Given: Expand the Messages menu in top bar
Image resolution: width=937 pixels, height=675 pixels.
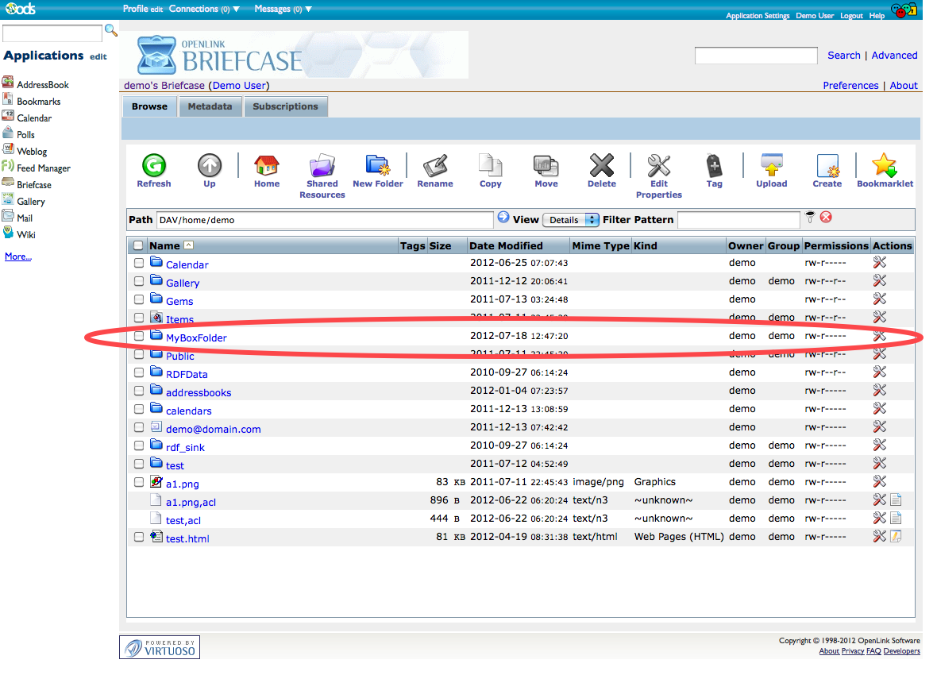Looking at the screenshot, I should coord(283,10).
